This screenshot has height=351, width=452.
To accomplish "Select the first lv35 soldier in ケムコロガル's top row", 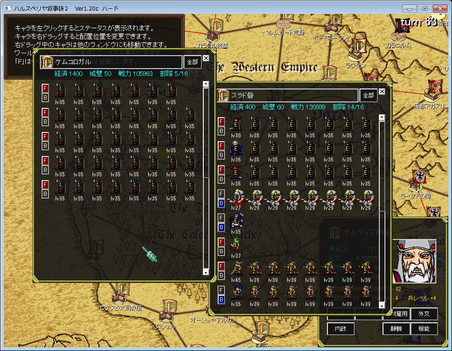I will pos(60,91).
